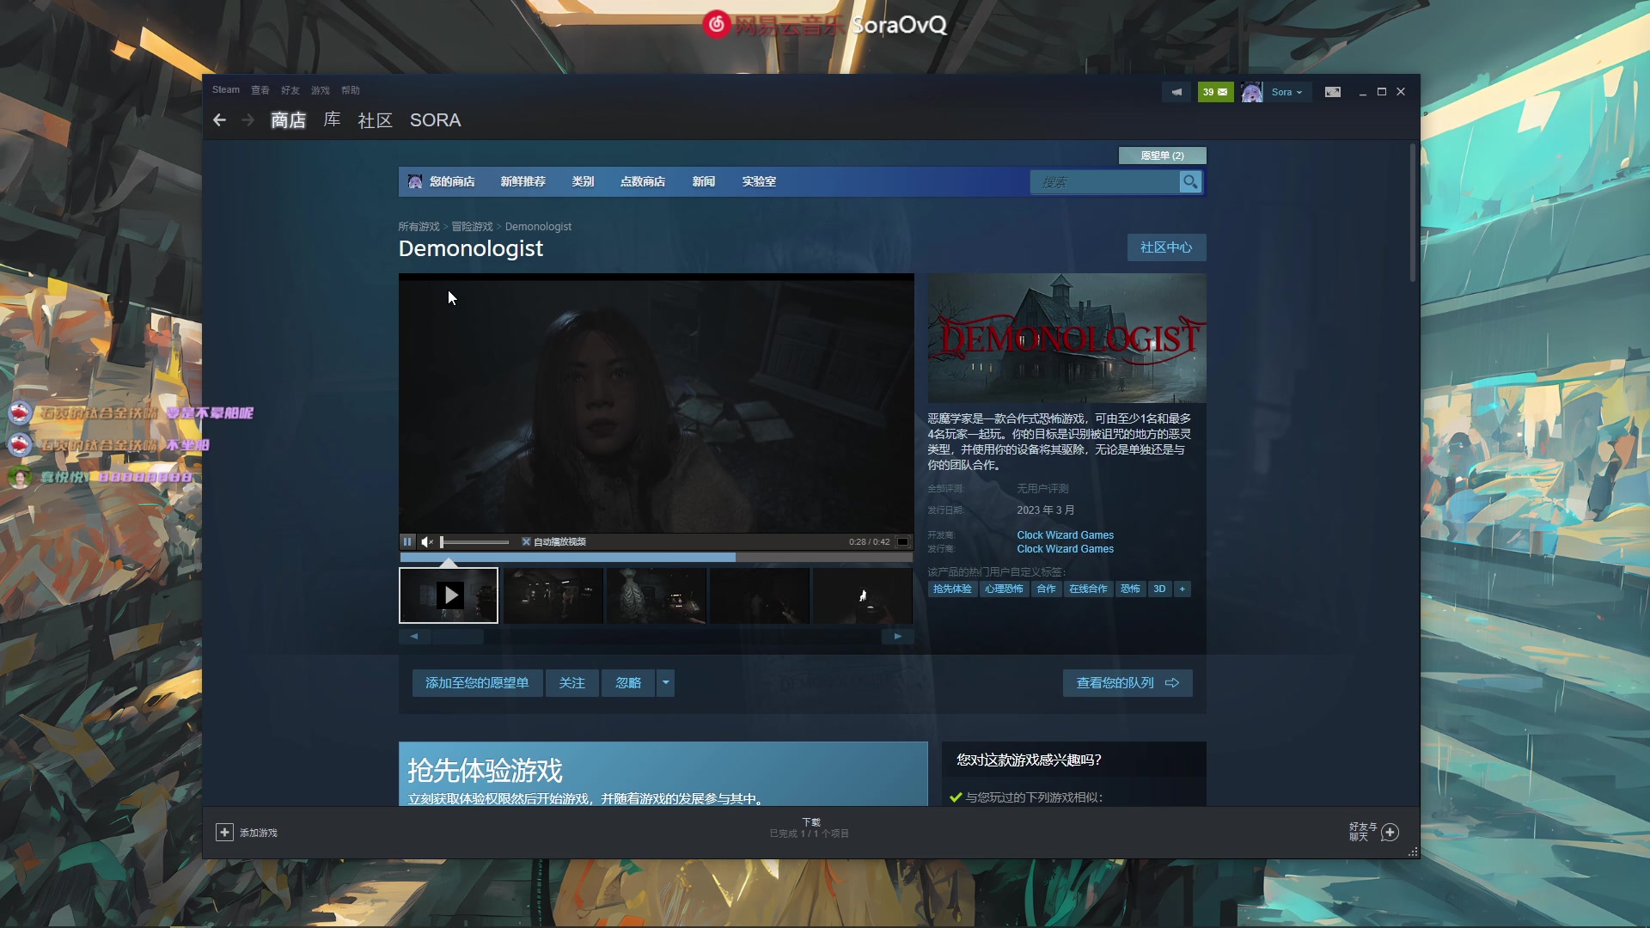
Task: Open Clock Wizard Games publisher link
Action: (x=1065, y=548)
